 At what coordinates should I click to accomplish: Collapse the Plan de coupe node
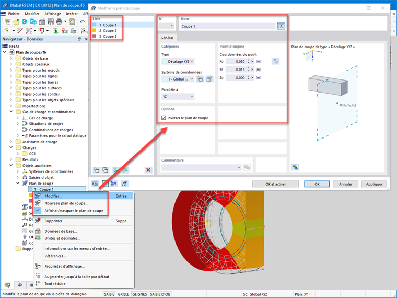pos(17,183)
